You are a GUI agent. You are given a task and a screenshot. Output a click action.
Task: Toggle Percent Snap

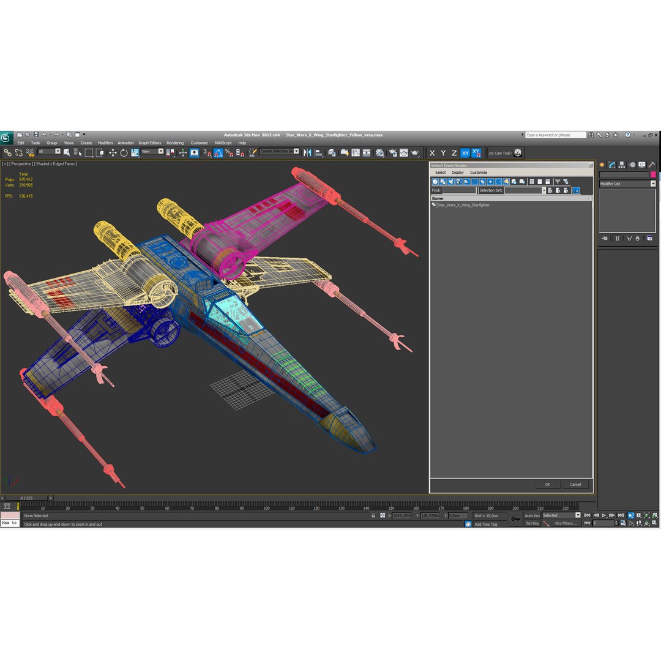[229, 152]
